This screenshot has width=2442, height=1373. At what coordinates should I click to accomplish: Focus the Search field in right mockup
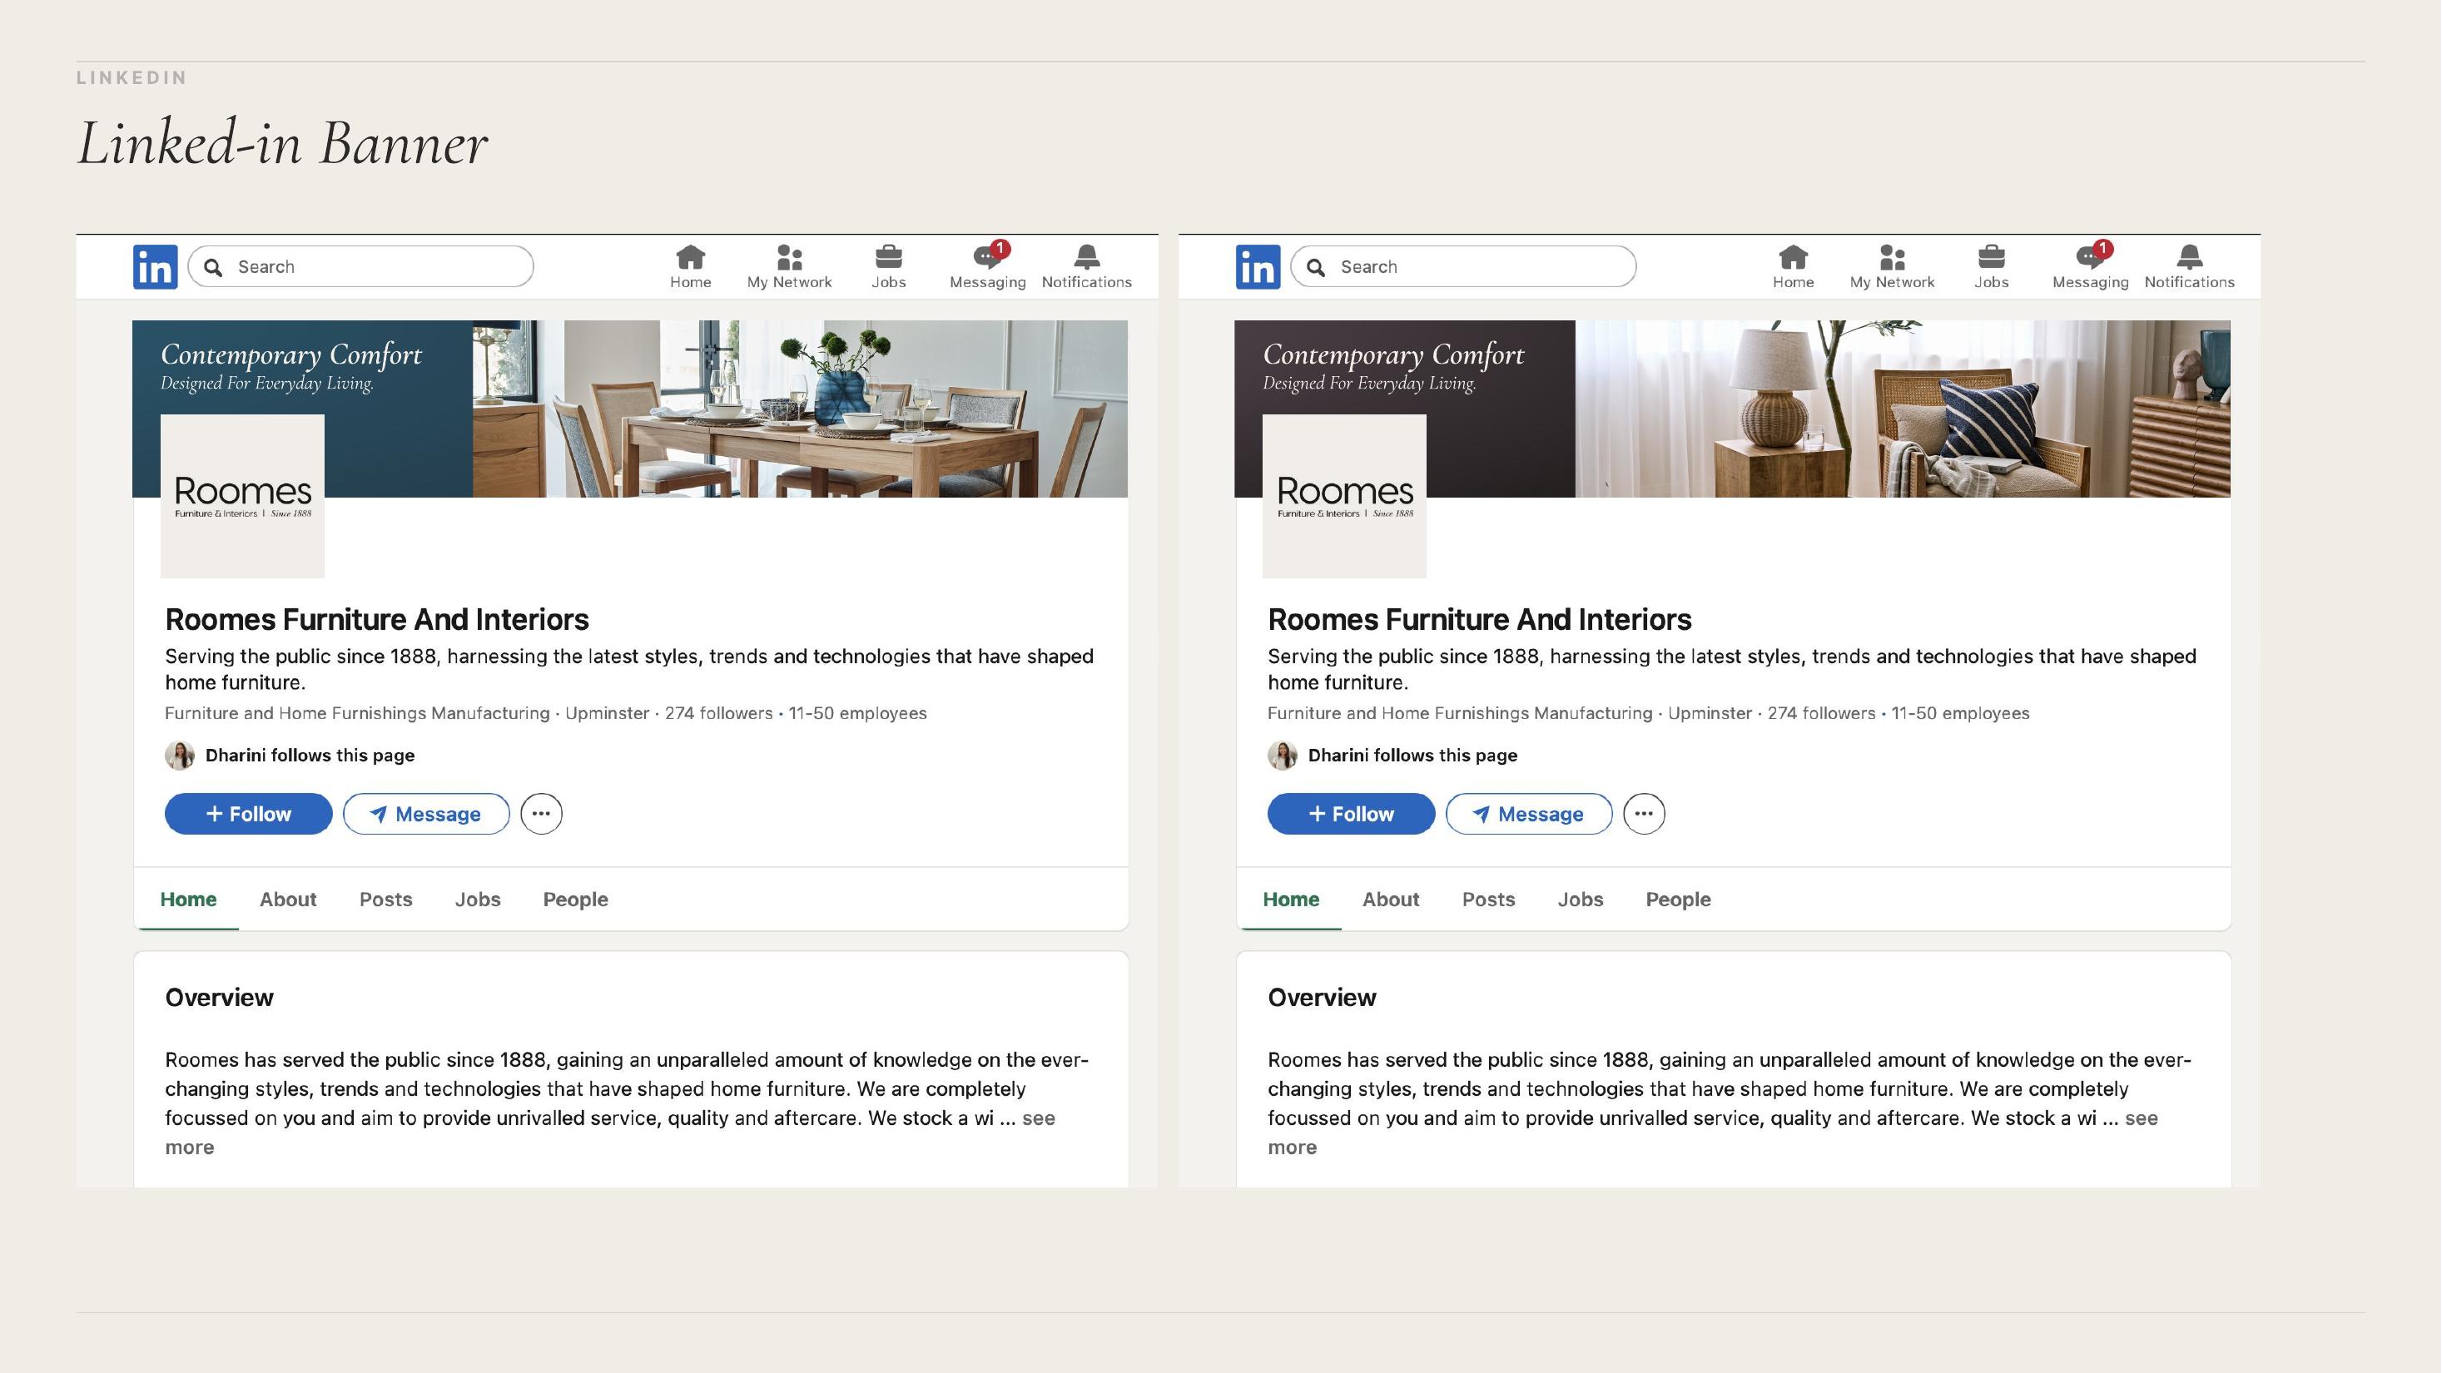click(x=1464, y=266)
